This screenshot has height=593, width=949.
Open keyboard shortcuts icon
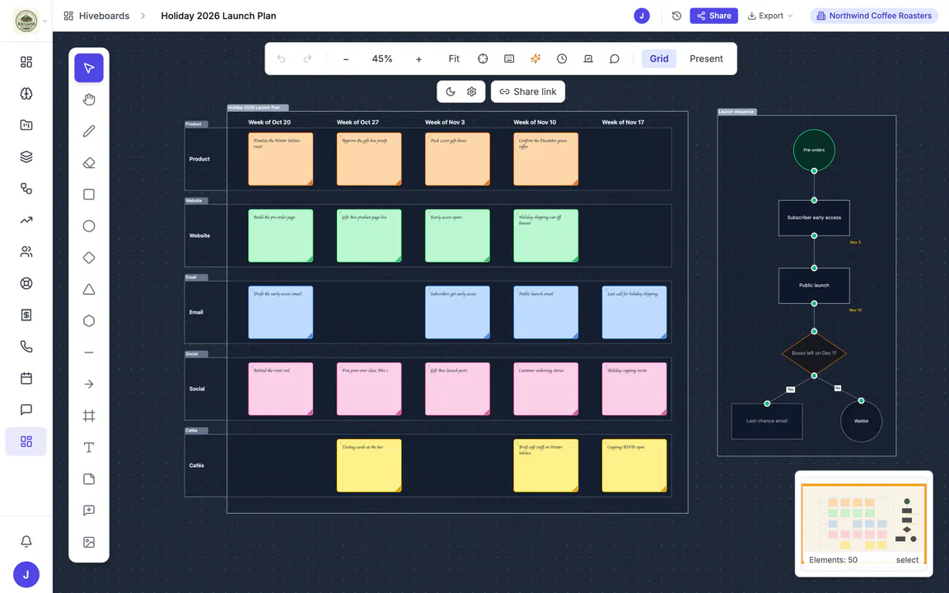509,58
